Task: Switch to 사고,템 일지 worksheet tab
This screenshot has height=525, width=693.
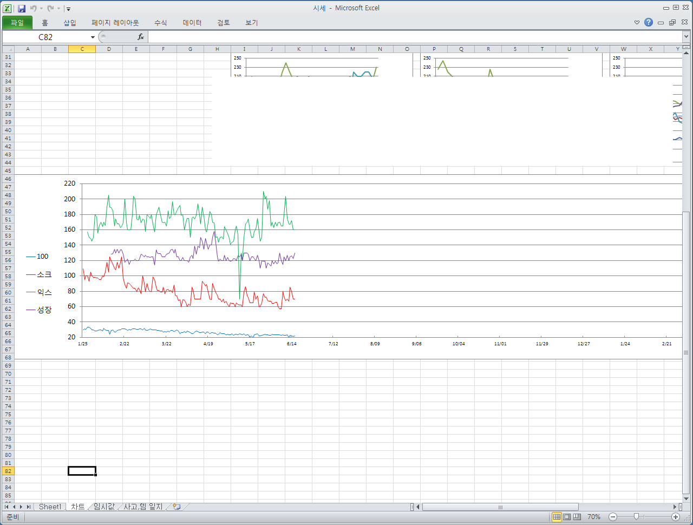Action: (143, 507)
